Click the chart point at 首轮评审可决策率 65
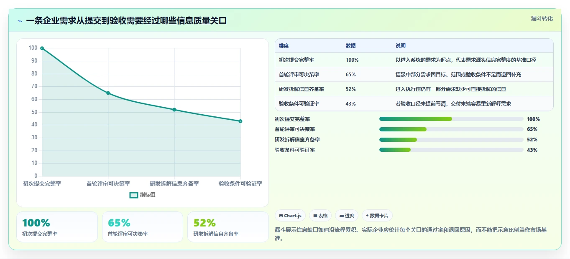Image resolution: width=570 pixels, height=259 pixels. 108,93
